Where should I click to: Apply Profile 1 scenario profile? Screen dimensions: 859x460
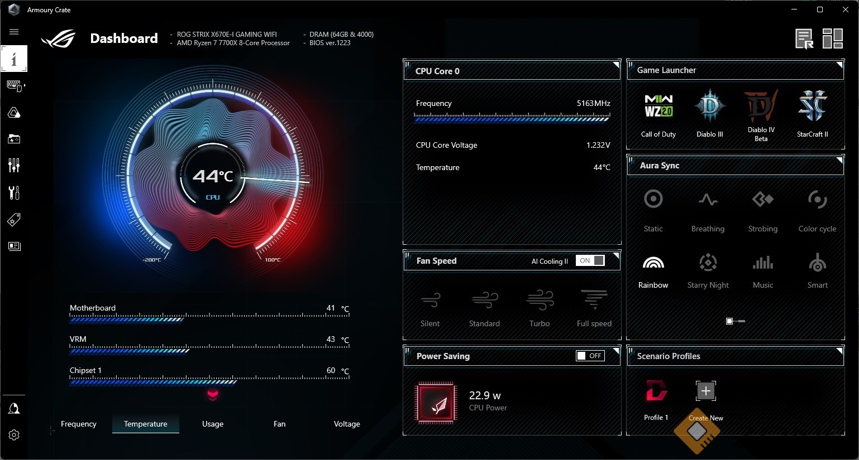(656, 400)
